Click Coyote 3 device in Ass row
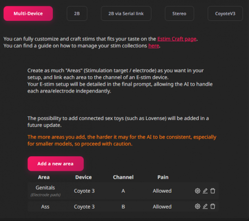This screenshot has height=221, width=249. (x=84, y=207)
